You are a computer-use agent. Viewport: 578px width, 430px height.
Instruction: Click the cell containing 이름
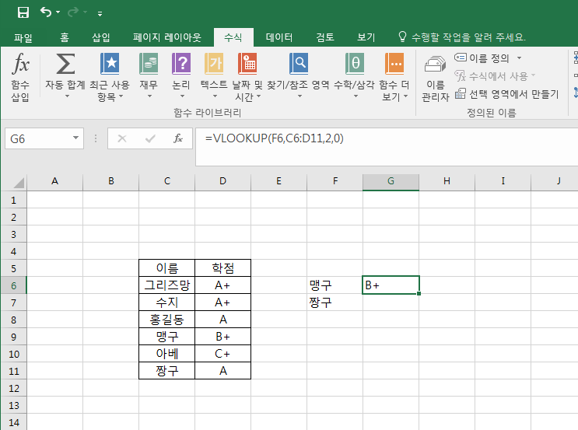click(x=167, y=268)
